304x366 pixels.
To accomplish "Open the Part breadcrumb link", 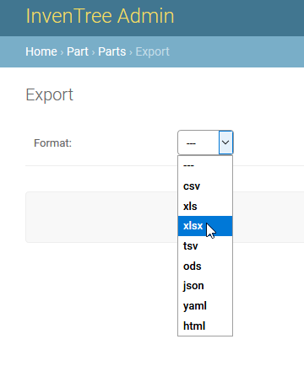I will coord(78,51).
